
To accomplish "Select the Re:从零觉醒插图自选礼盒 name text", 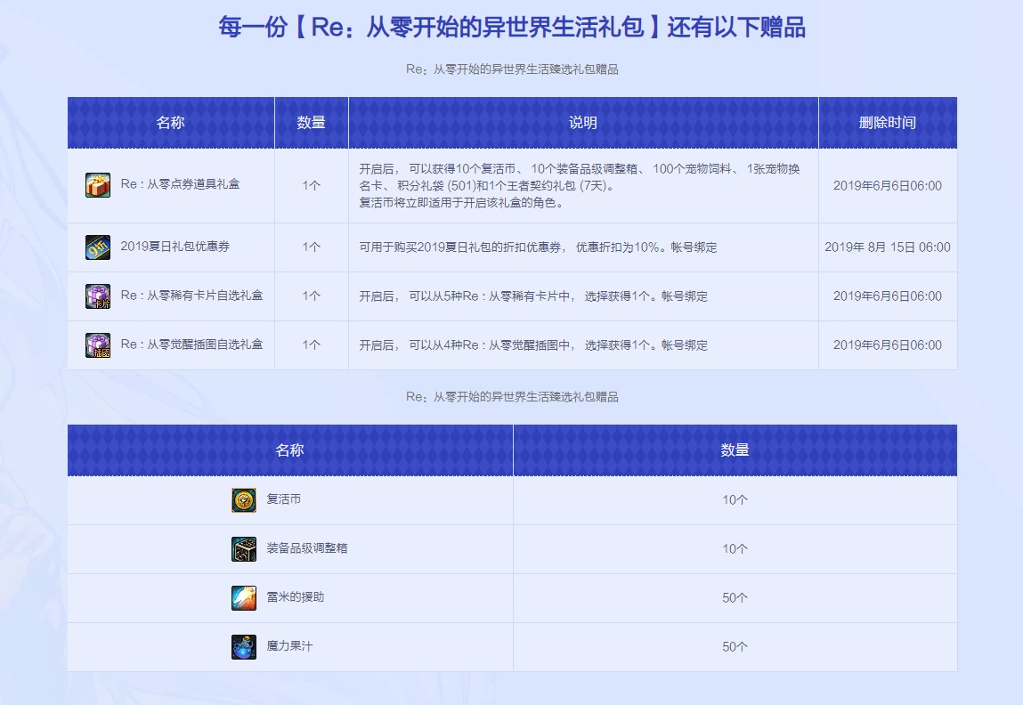I will [x=191, y=344].
